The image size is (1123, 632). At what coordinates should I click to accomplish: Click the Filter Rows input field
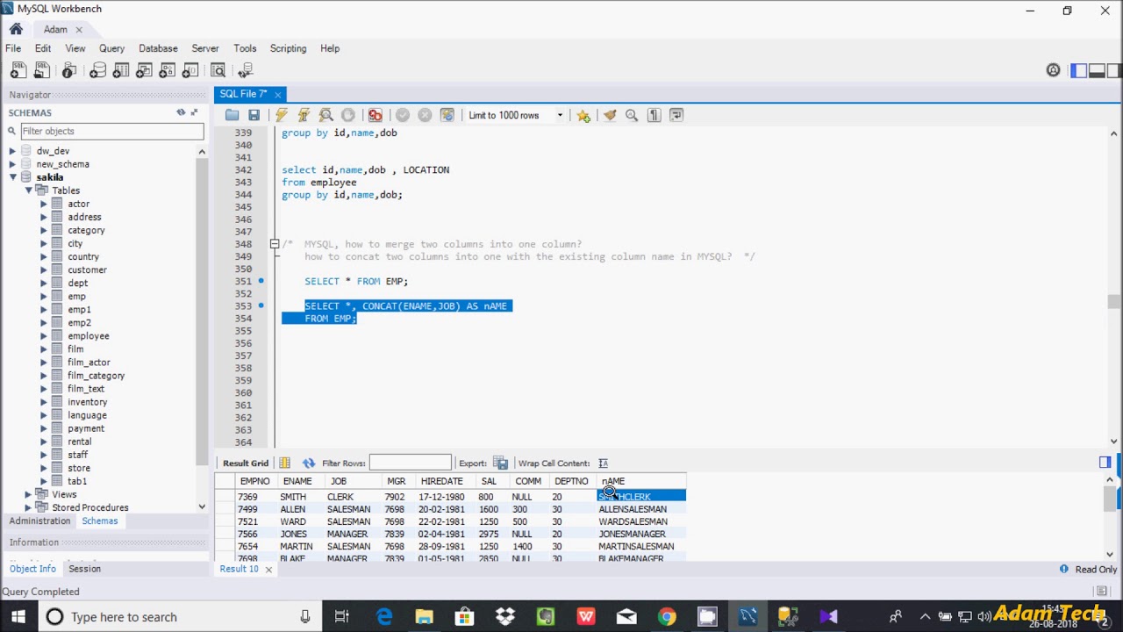coord(410,463)
